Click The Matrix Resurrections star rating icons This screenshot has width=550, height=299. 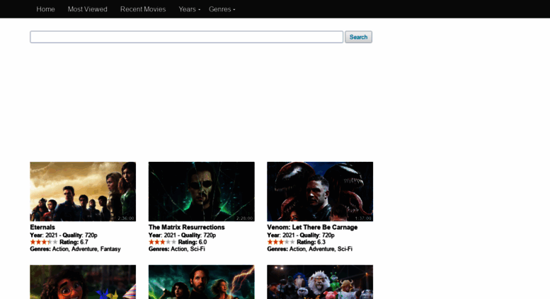click(x=162, y=242)
